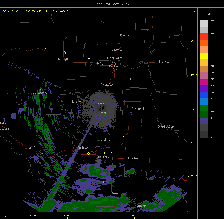Screen dimensions: 224x219
Task: Click the yellow marker south of RedDeer
Action: [111, 73]
